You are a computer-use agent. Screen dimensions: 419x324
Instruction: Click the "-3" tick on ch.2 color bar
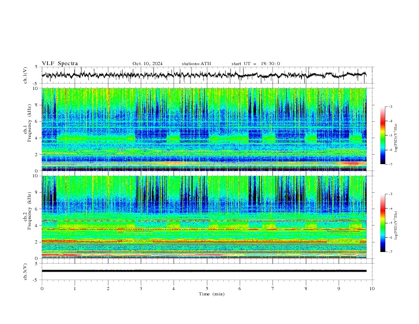pyautogui.click(x=390, y=194)
